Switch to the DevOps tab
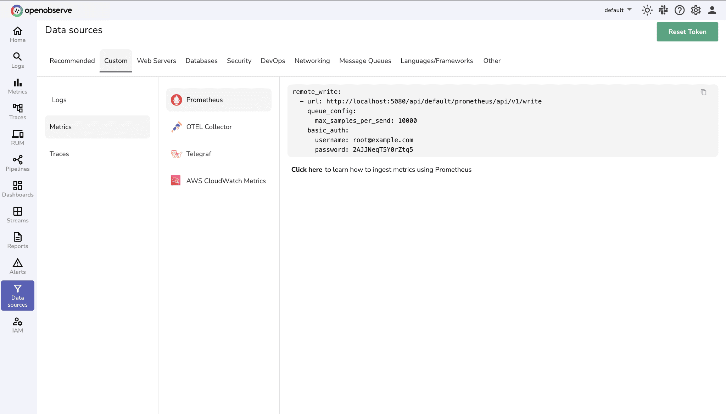Screen dimensions: 726x414 click(273, 61)
